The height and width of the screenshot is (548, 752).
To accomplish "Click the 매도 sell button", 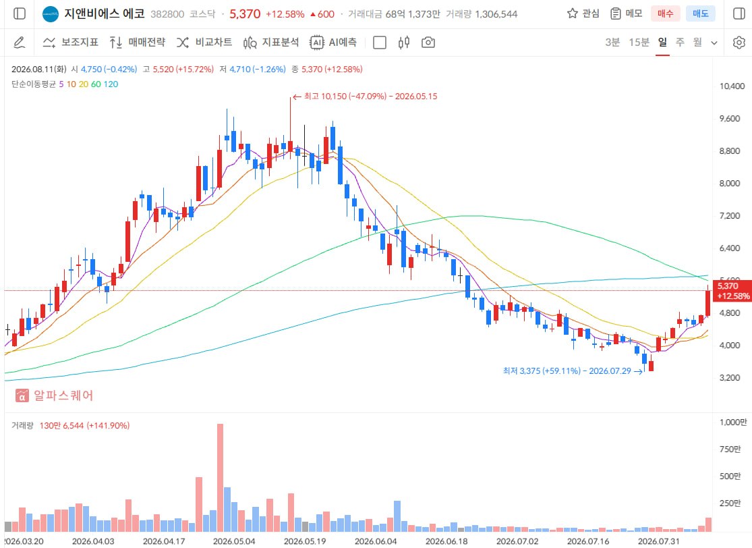I will tap(700, 13).
